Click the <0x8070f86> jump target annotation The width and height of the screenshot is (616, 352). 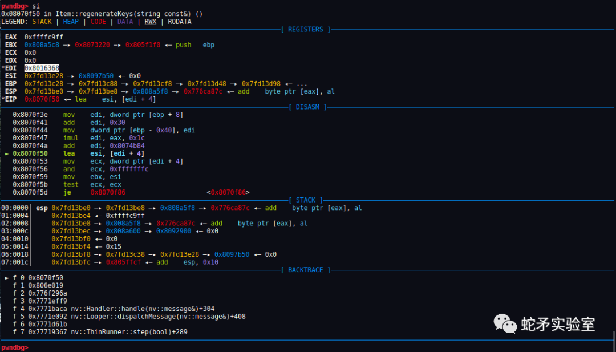228,192
